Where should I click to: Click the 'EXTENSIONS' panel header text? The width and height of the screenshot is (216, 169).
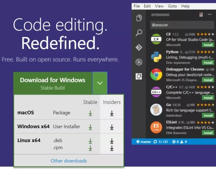[x=160, y=15]
